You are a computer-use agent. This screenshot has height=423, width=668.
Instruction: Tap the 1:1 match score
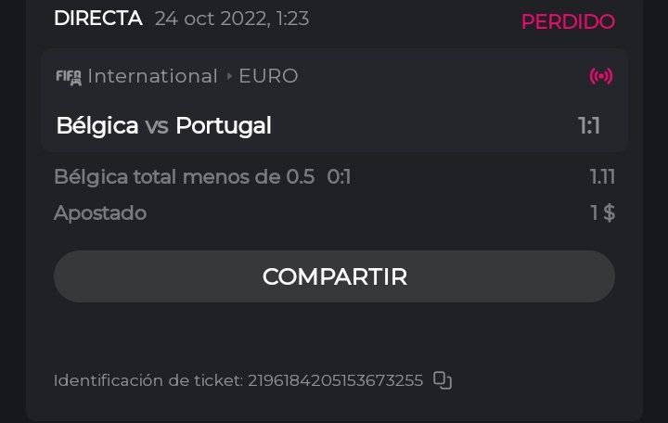pos(589,125)
